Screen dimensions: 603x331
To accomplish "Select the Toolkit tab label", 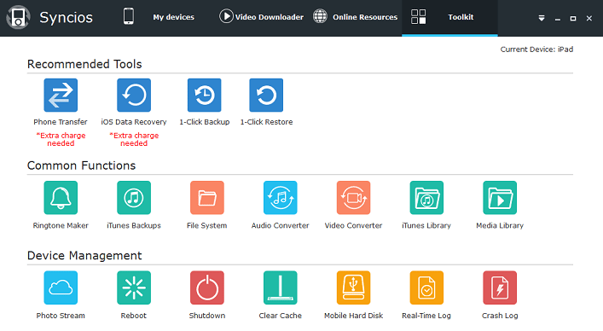I will (461, 17).
